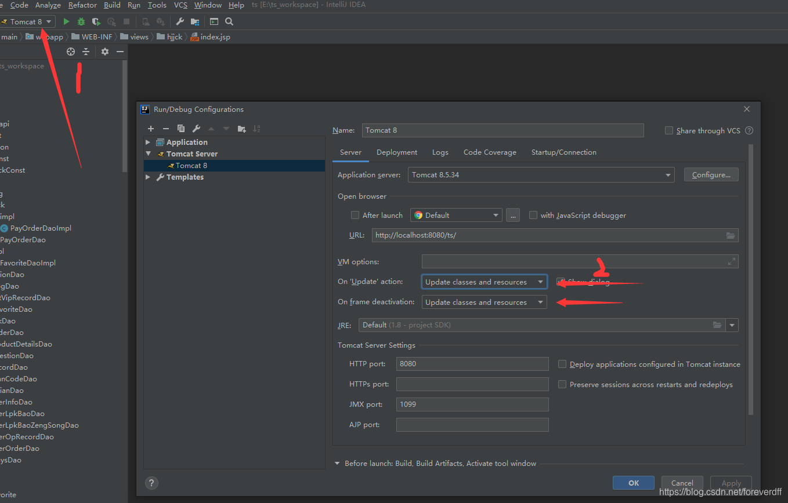
Task: Click browser ellipsis browse button
Action: tap(513, 215)
